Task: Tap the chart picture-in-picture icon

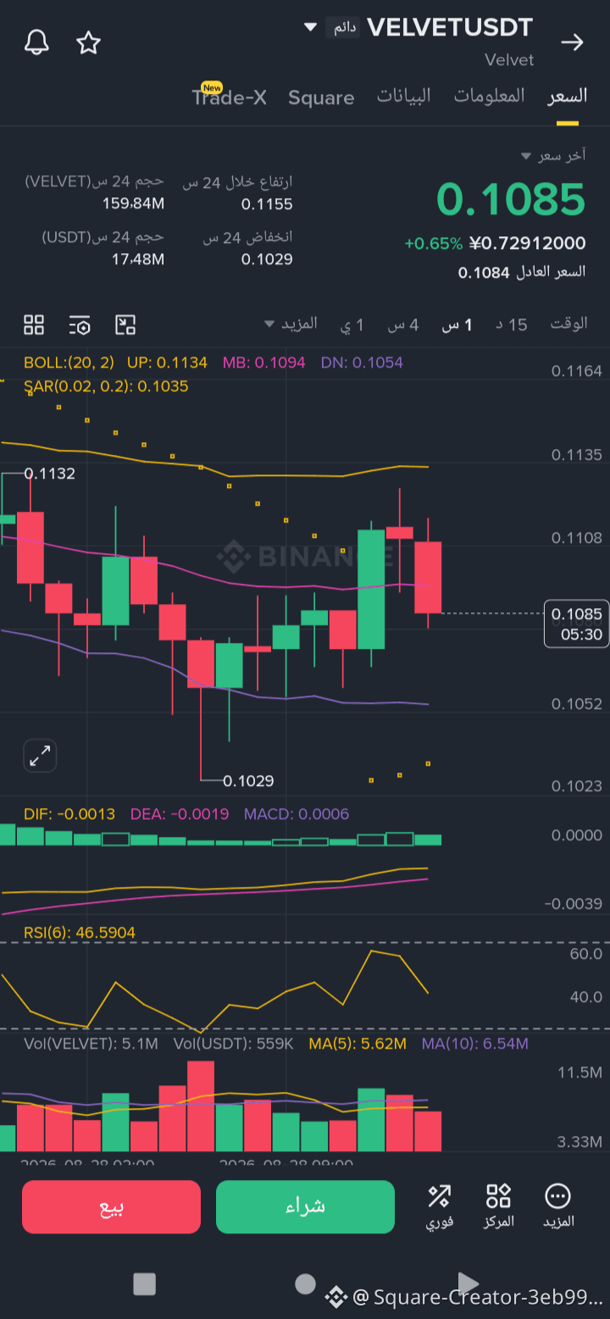Action: point(125,324)
